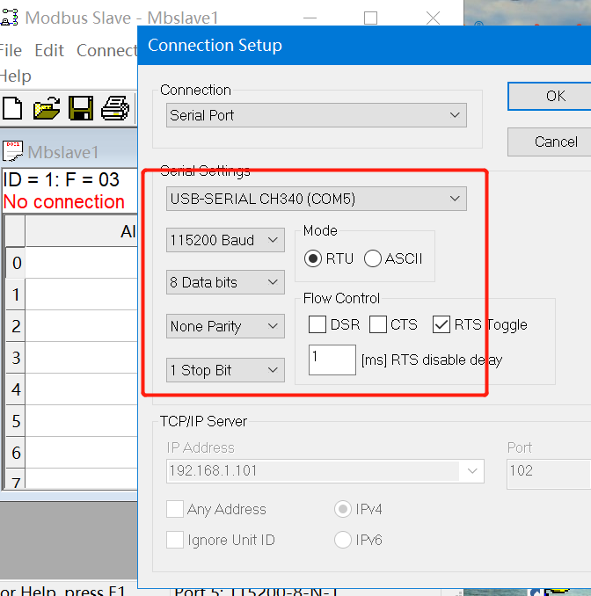Select the ASCII mode radio button
The image size is (591, 596).
coord(373,258)
